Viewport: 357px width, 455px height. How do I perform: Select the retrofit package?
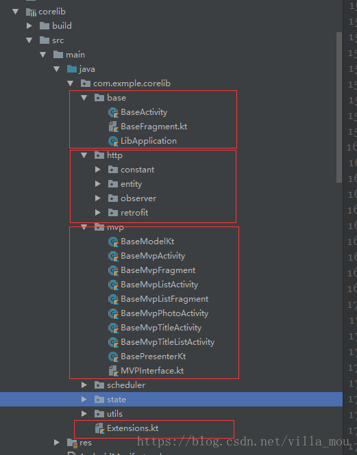[134, 213]
